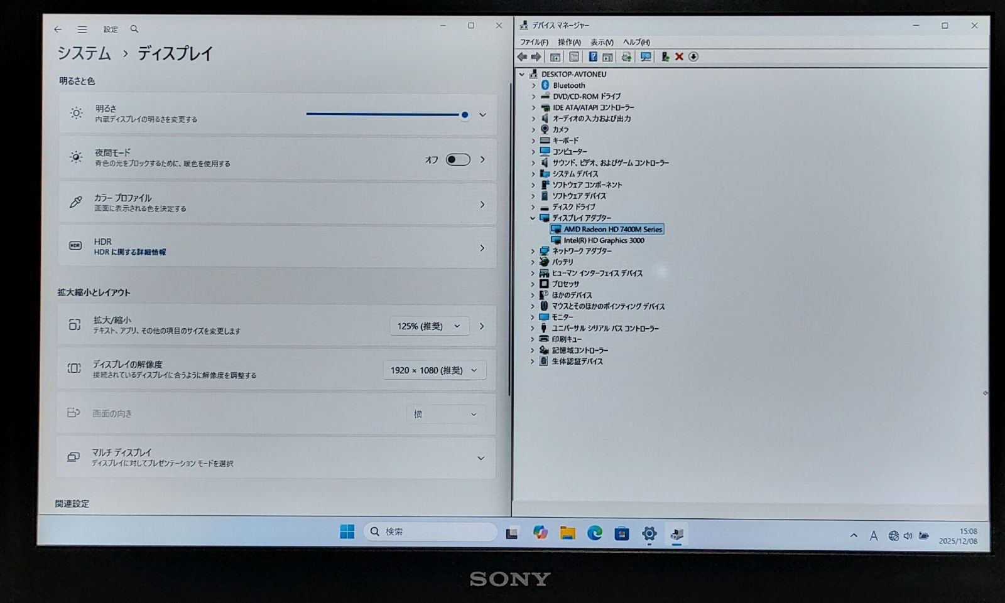Click Help icon in Device Manager toolbar

coord(593,57)
